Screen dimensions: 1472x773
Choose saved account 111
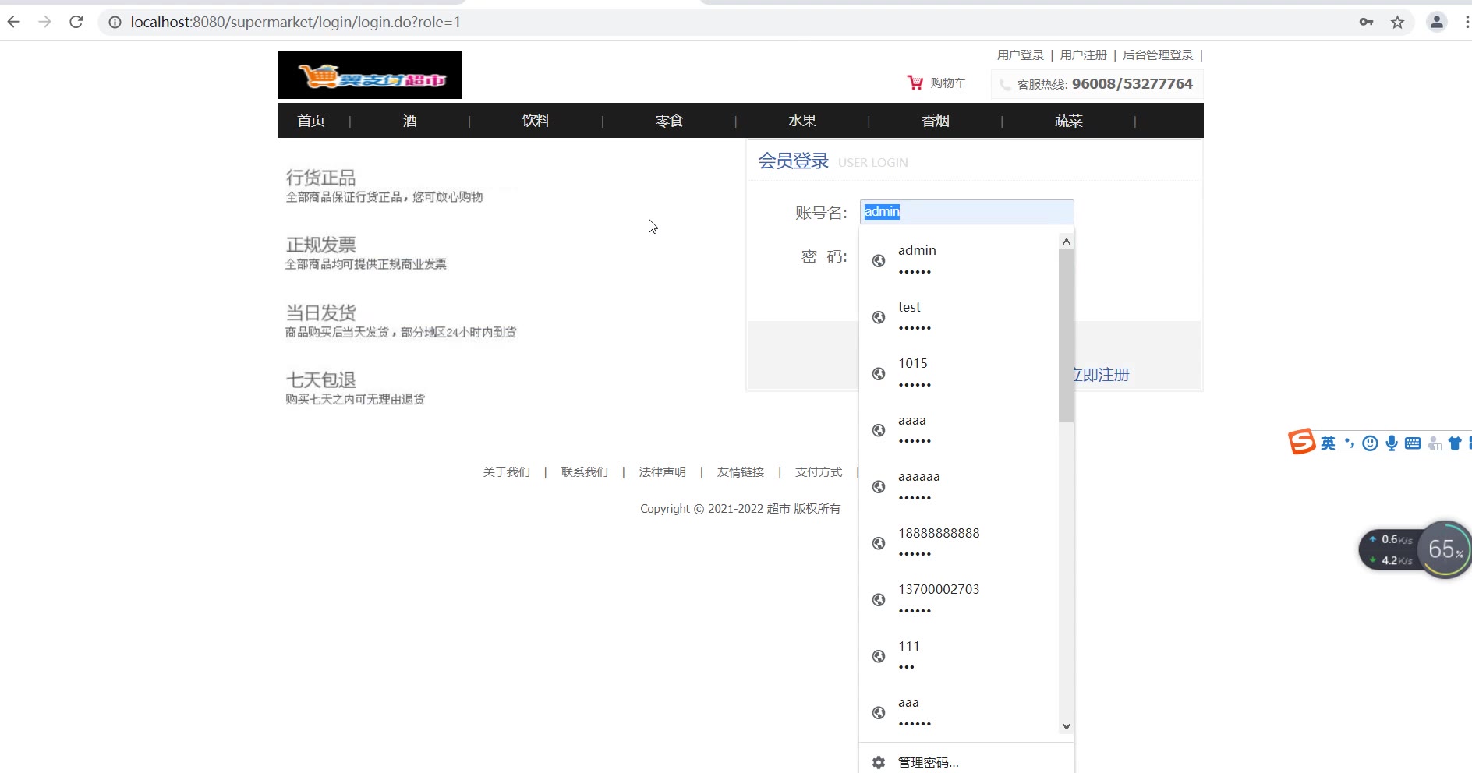(959, 656)
